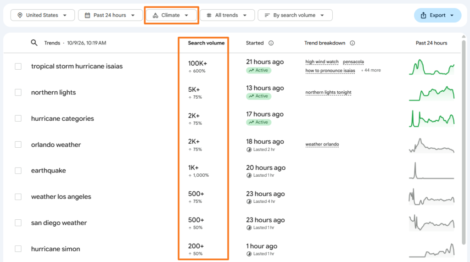Open the By search volume sort dropdown
The image size is (470, 262).
[295, 15]
